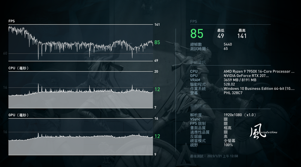This screenshot has height=167, width=301.
Task: Click the 解析度 setting label
Action: coord(196,115)
